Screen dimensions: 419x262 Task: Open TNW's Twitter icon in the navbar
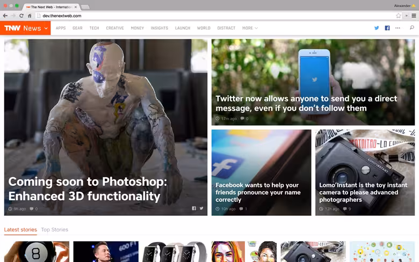(377, 28)
